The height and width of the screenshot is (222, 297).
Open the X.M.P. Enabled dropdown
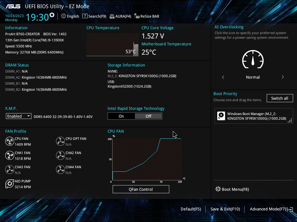click(19, 116)
